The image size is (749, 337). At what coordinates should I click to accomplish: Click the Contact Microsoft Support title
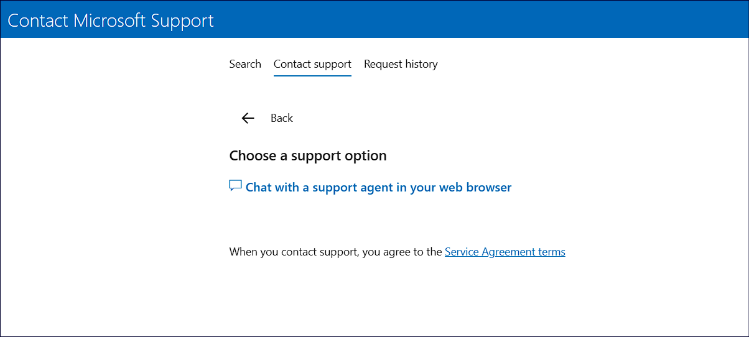pyautogui.click(x=111, y=20)
